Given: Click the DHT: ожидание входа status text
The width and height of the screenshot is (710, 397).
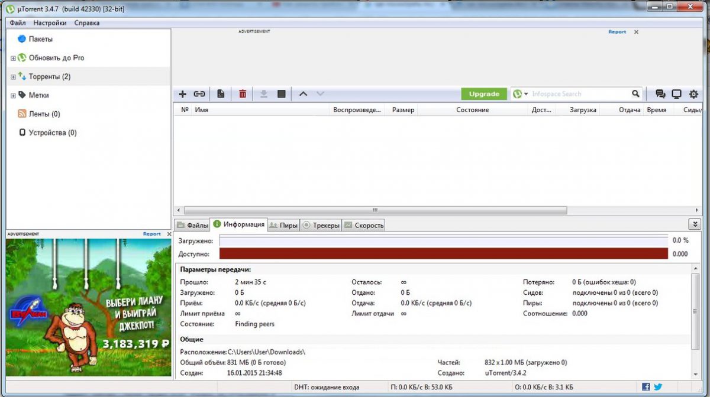Looking at the screenshot, I should click(326, 388).
